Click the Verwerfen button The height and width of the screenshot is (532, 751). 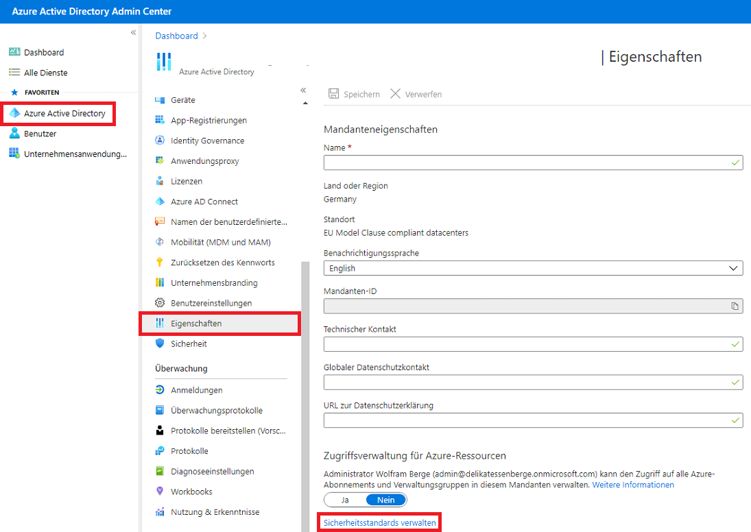point(416,94)
